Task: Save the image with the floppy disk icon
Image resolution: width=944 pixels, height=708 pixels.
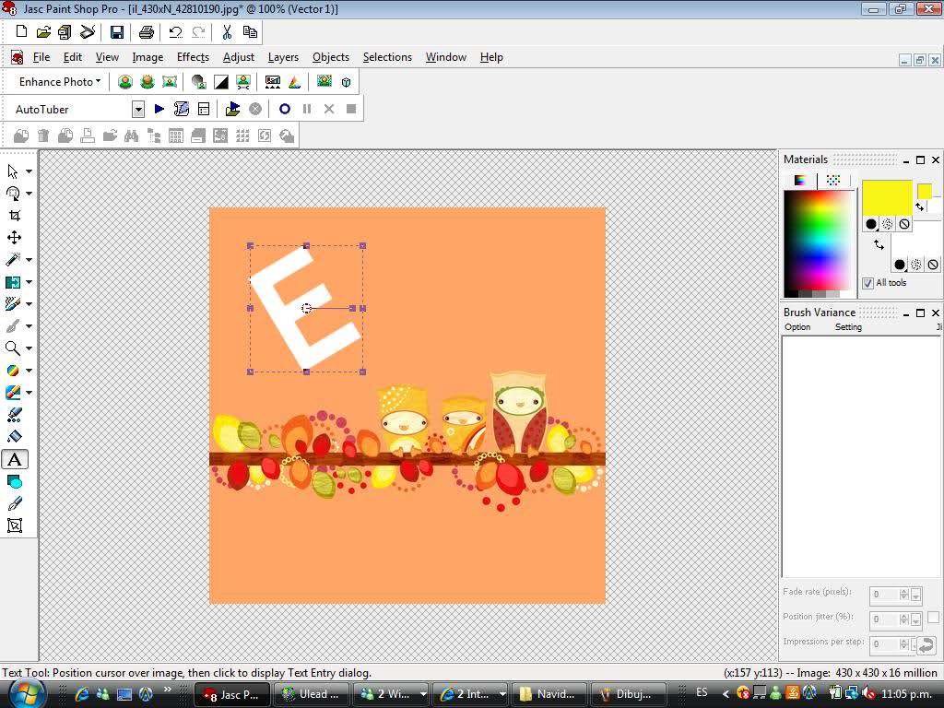Action: (117, 32)
